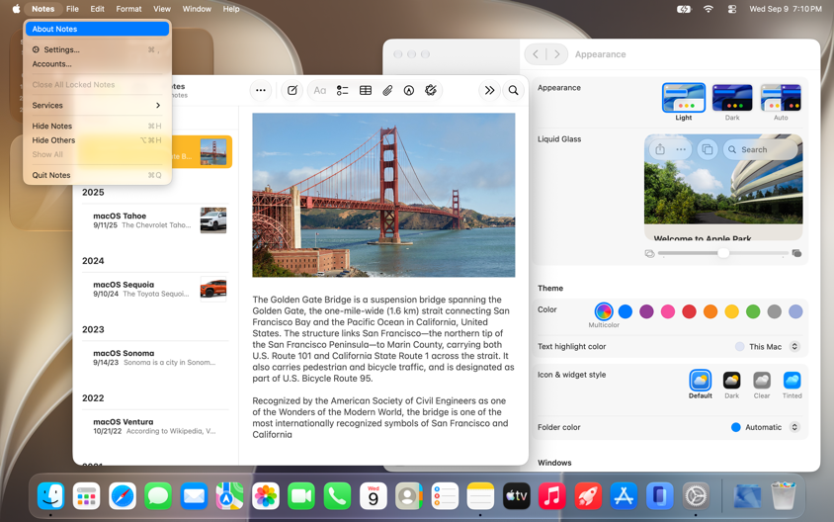
Task: Click the paperclip attachment icon
Action: coord(387,90)
